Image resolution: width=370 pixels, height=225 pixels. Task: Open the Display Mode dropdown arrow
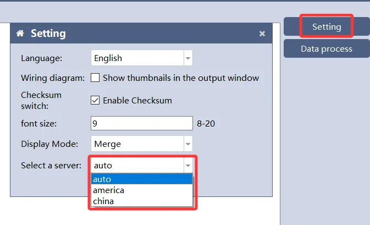188,144
